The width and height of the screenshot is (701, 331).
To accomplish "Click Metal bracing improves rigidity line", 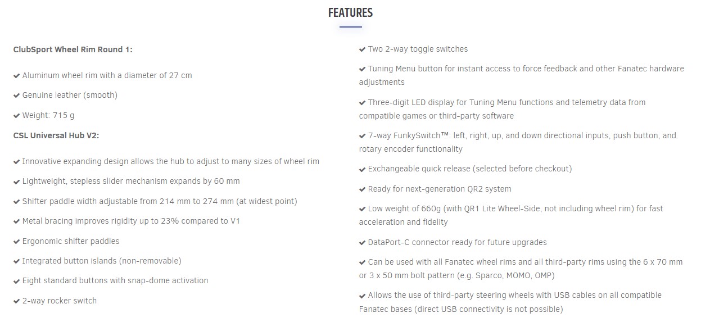I will 131,221.
